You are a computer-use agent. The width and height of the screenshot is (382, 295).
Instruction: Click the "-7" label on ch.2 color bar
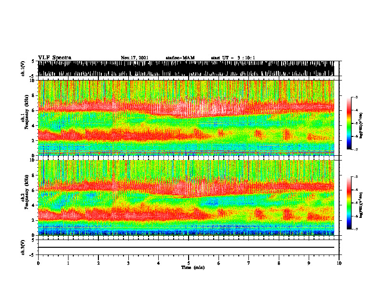coord(355,229)
